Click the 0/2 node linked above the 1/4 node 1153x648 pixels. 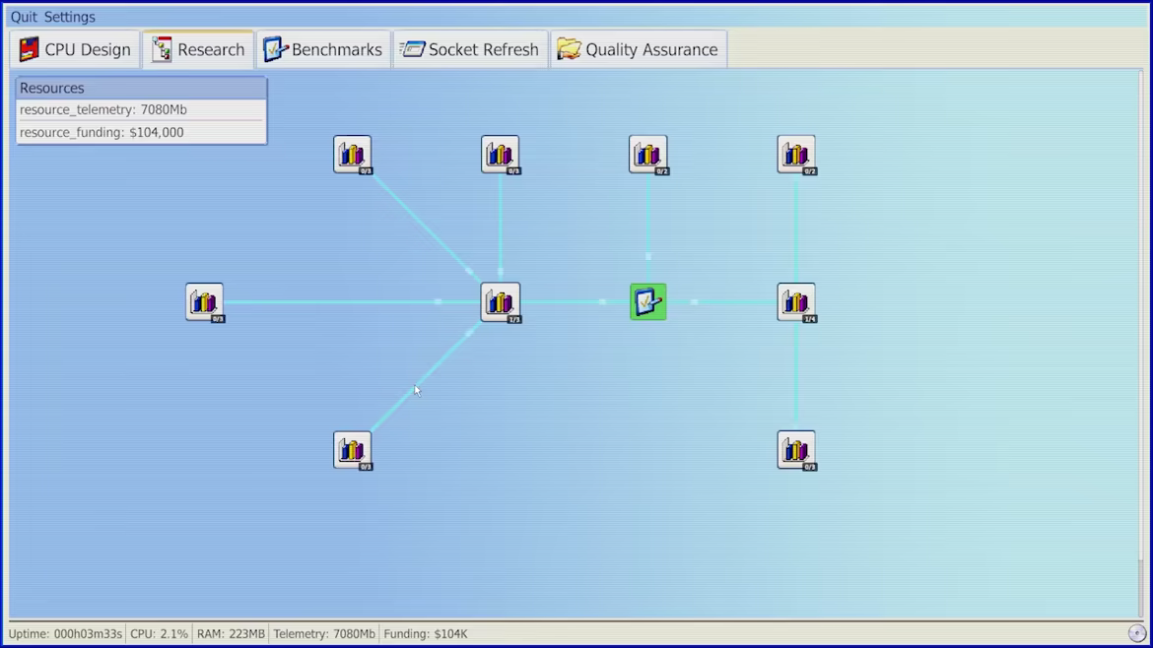click(796, 155)
